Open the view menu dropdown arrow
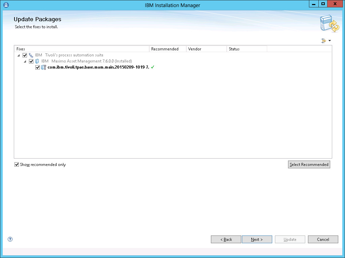Screen dimensions: 345x258 (330, 41)
